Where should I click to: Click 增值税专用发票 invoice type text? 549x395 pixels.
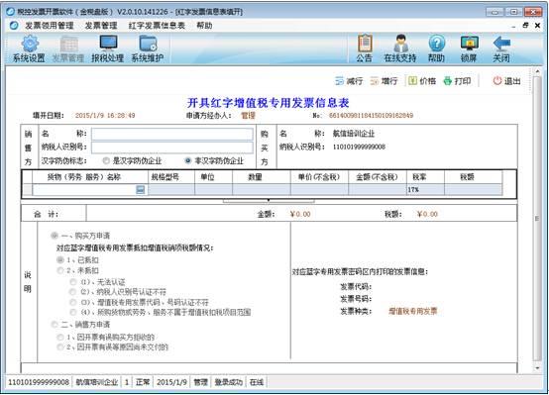click(413, 311)
